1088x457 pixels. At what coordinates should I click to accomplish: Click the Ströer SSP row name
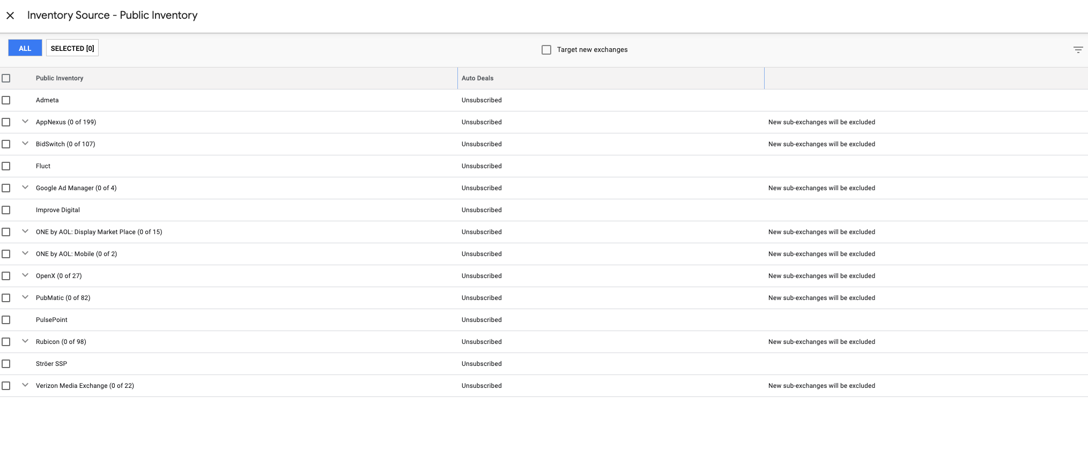51,364
